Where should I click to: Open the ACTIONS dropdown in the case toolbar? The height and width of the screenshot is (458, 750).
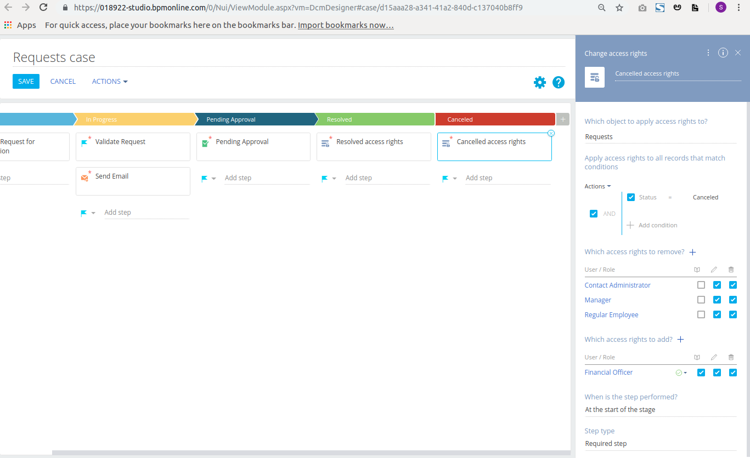pyautogui.click(x=110, y=81)
